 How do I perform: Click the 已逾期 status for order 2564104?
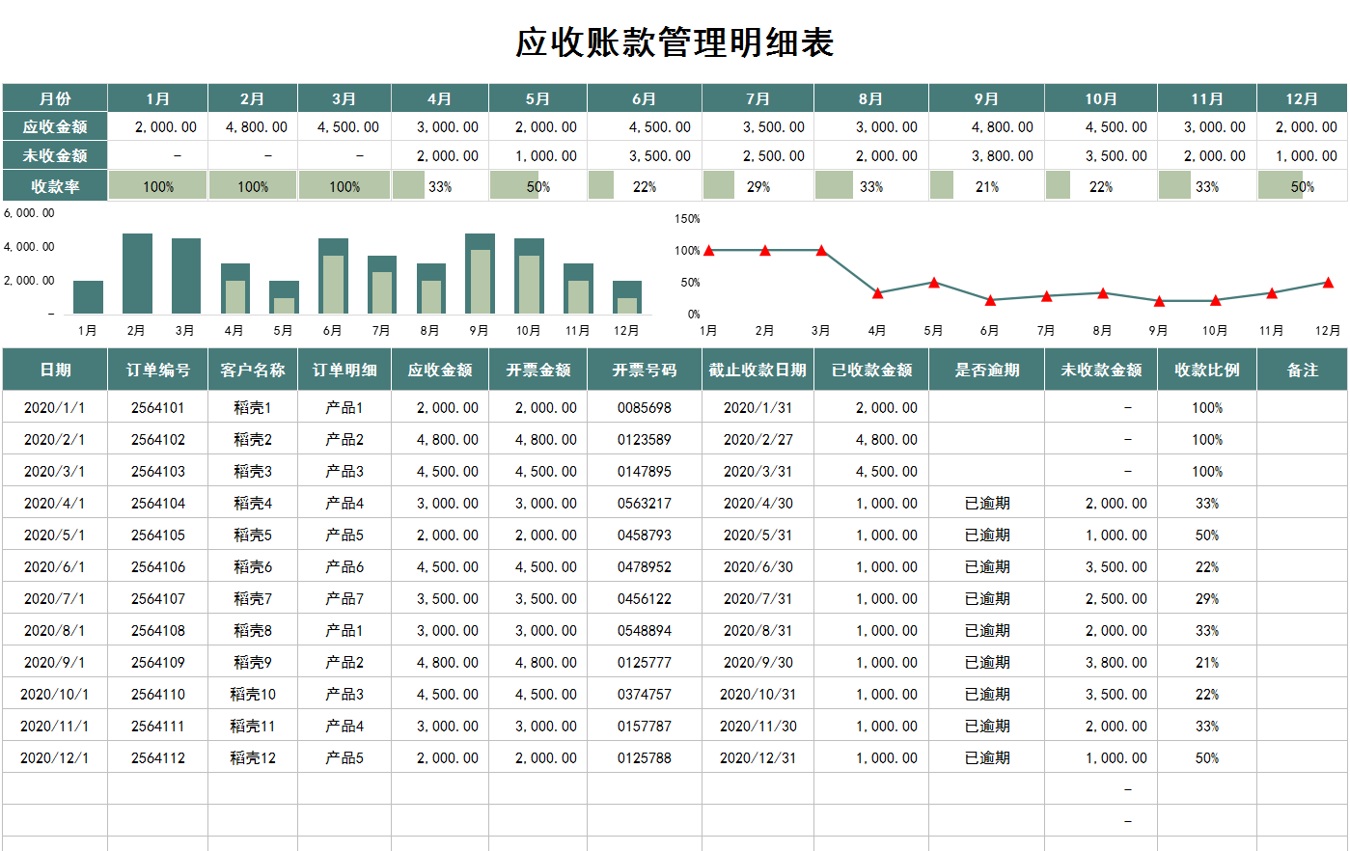[x=985, y=503]
